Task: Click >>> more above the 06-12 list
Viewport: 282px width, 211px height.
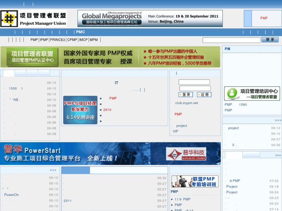Action: [278, 120]
